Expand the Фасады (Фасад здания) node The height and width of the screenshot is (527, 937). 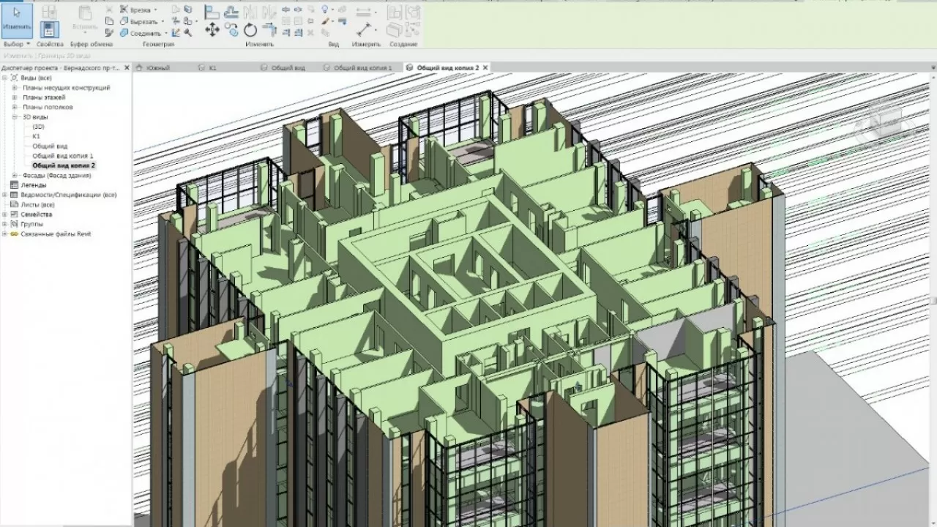point(15,176)
